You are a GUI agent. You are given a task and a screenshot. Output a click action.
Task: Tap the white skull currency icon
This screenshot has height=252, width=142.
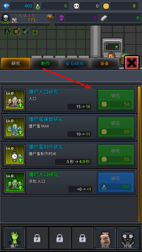[76, 6]
